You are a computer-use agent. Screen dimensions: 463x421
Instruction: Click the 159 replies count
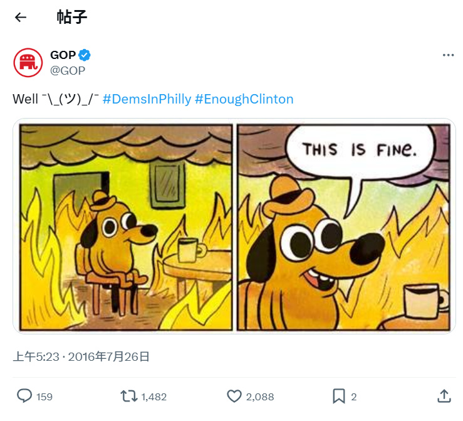[x=44, y=397]
